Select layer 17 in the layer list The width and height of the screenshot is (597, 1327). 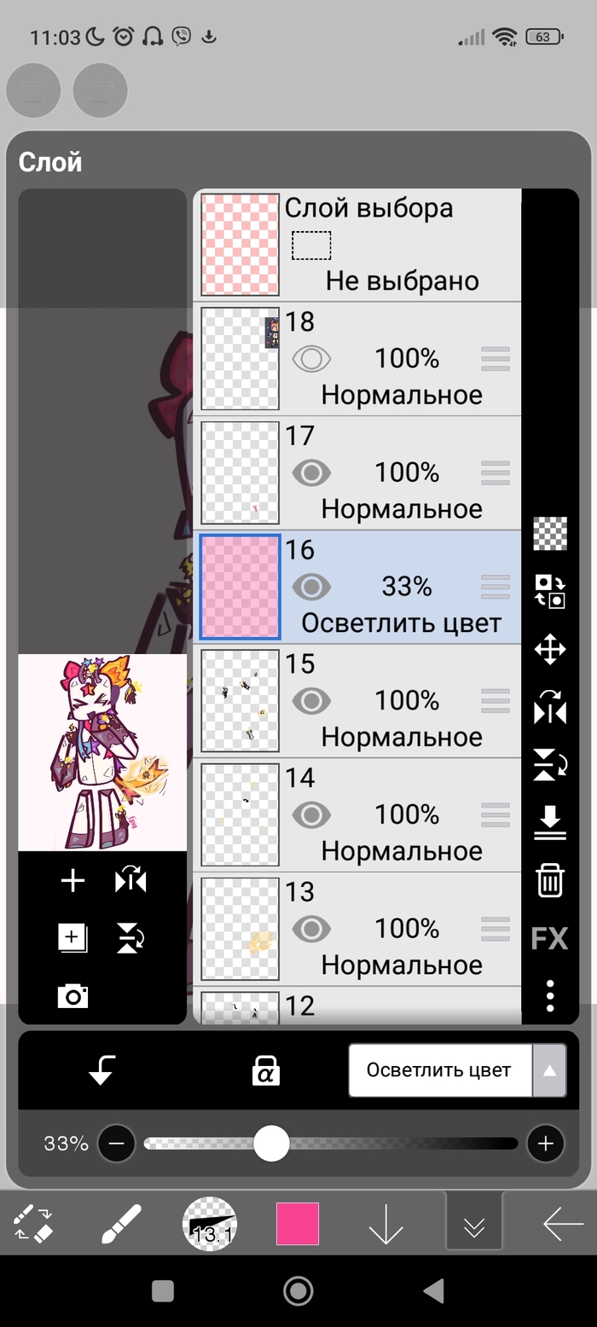click(x=357, y=473)
